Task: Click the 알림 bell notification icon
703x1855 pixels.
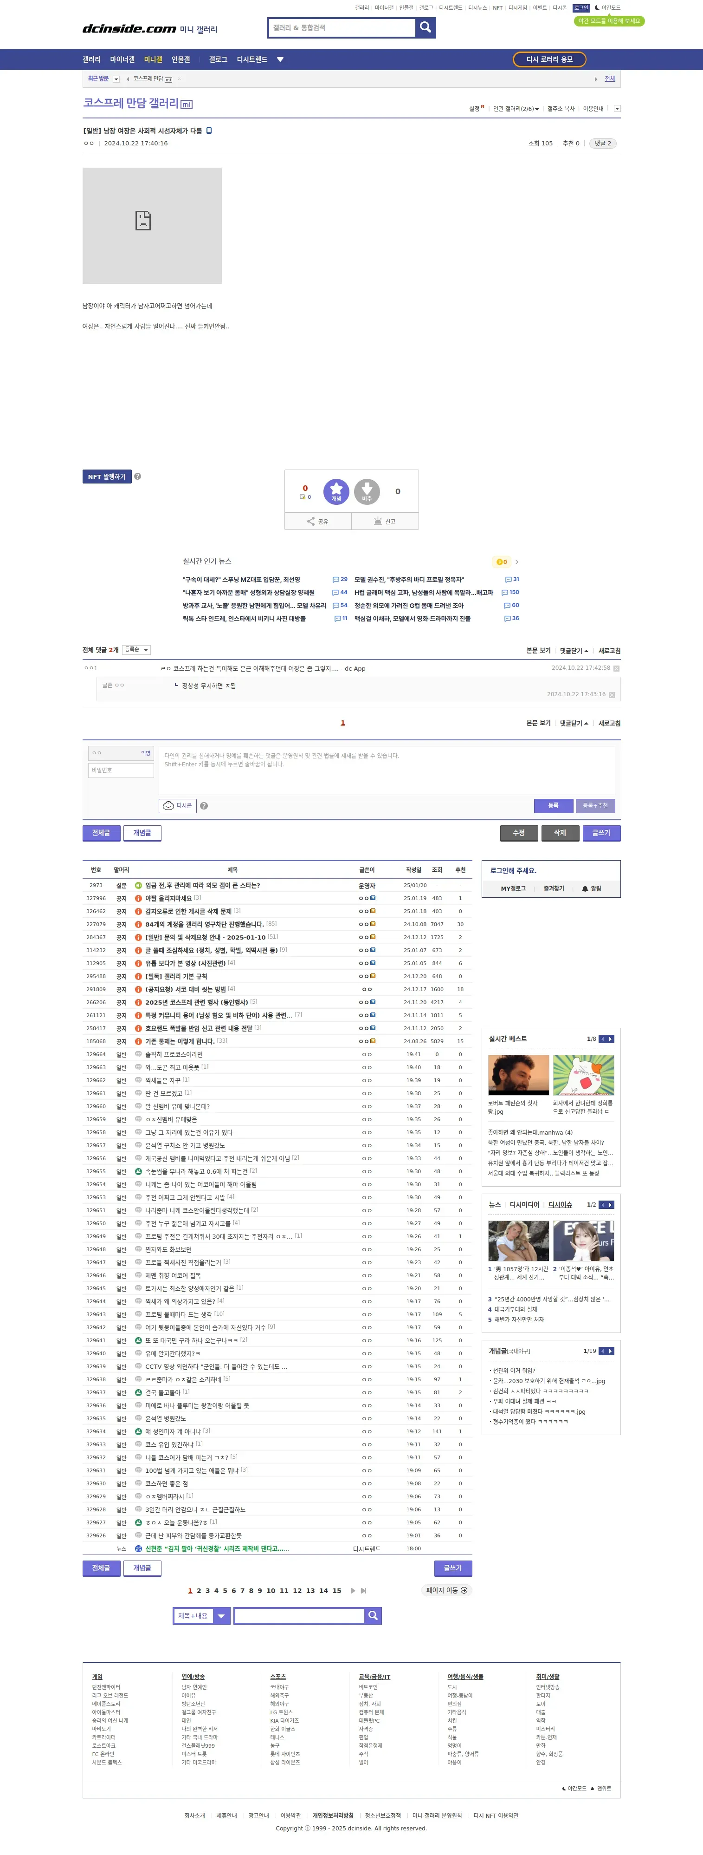Action: [592, 888]
